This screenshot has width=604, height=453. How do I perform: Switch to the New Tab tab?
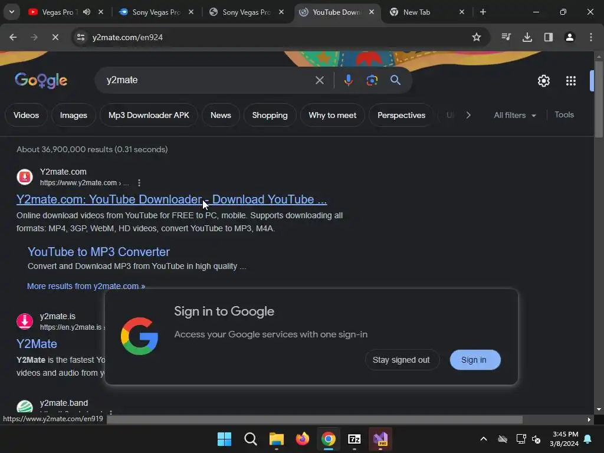click(x=416, y=12)
